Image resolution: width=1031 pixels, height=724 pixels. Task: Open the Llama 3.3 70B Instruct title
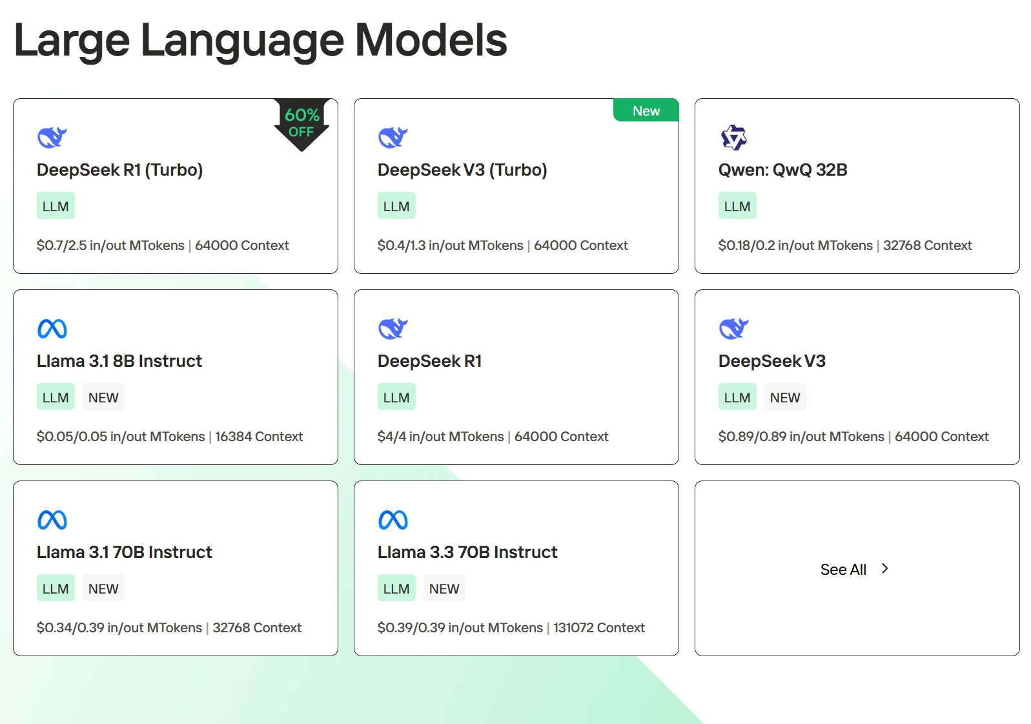point(467,552)
